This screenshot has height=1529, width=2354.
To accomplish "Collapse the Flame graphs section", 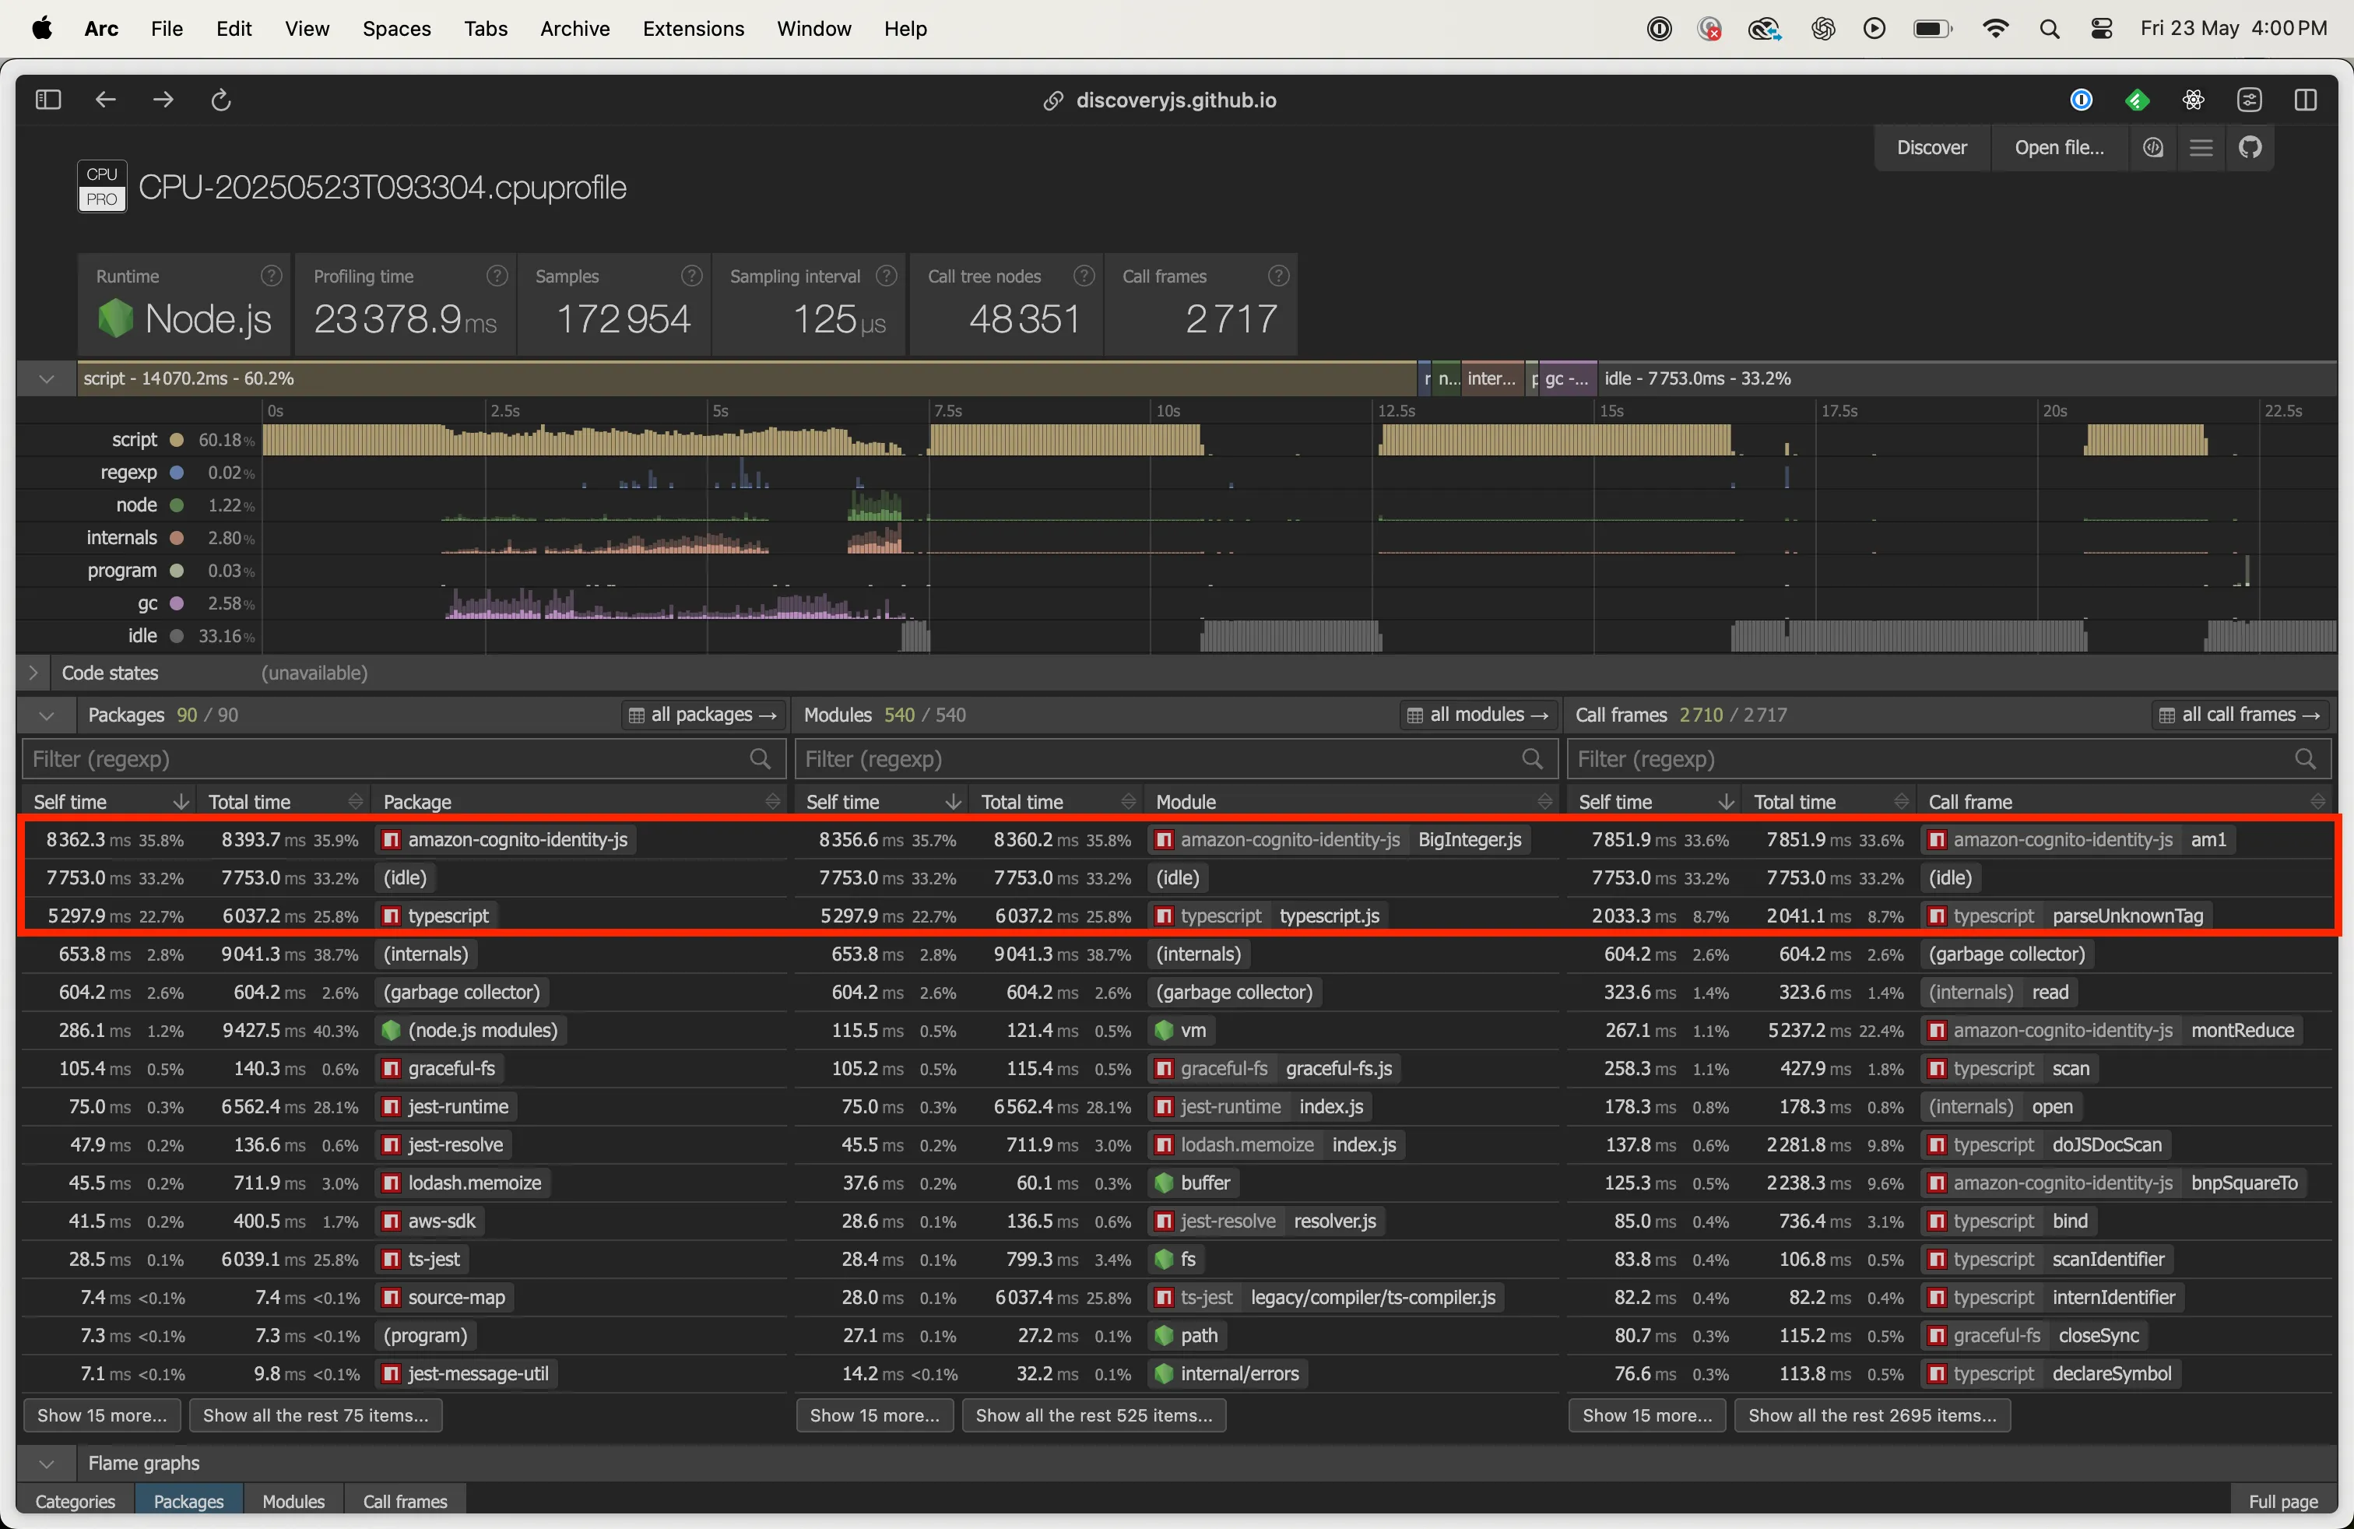I will (47, 1463).
